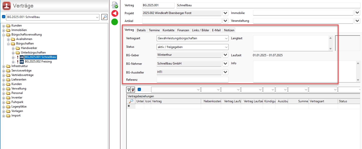Click the green circle status icon
Viewport: 362px width, 149px height.
(115, 22)
